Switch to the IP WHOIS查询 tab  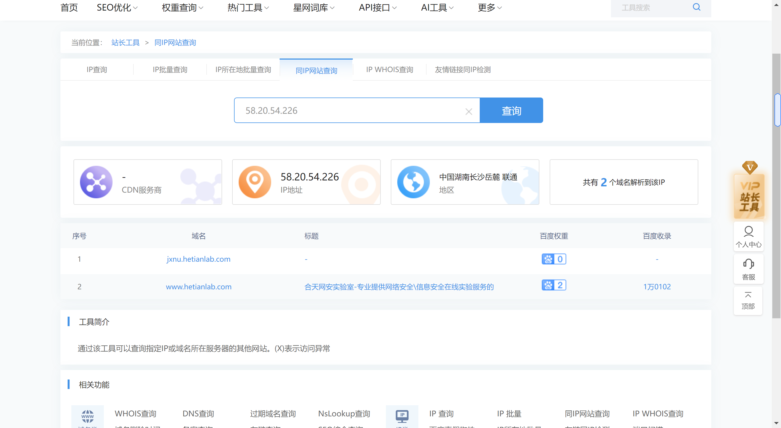[389, 70]
